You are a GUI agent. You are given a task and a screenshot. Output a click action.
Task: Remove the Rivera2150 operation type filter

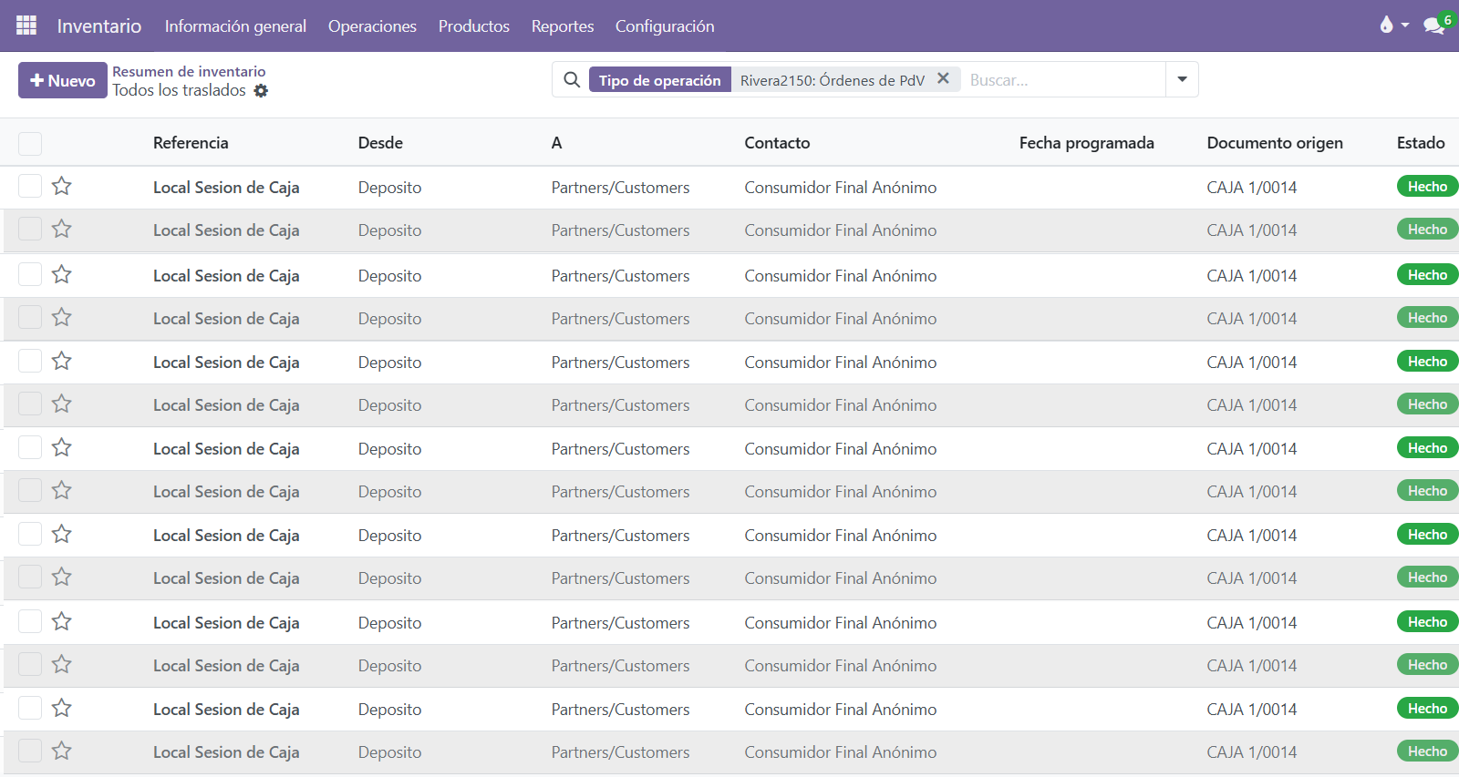[943, 79]
